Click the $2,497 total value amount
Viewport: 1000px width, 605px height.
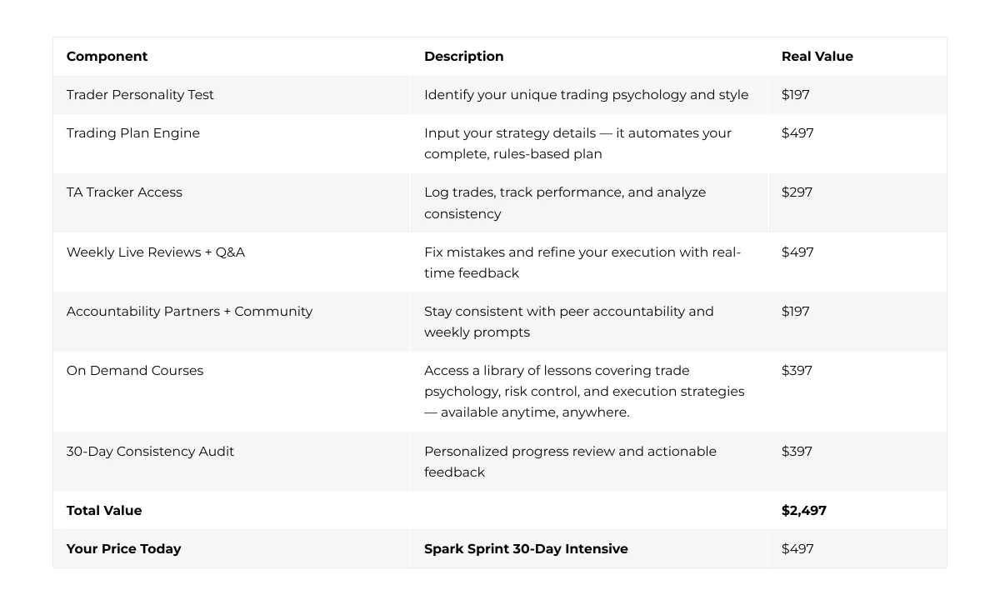tap(803, 511)
